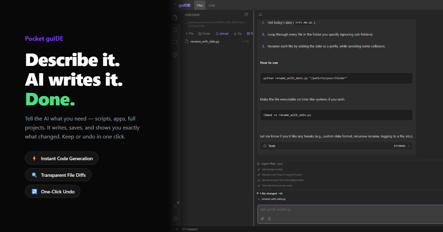443x232 pixels.
Task: Open the globe browser sidebar icon
Action: [175, 55]
